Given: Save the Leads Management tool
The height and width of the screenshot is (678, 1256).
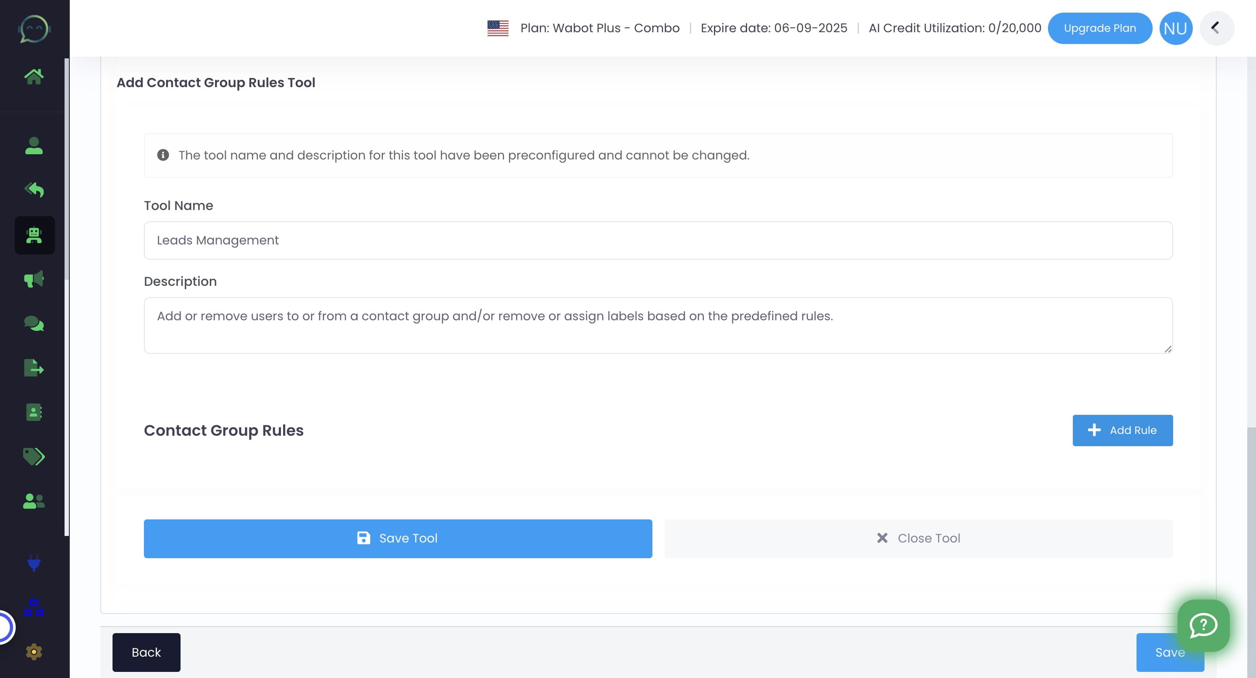Looking at the screenshot, I should 398,538.
